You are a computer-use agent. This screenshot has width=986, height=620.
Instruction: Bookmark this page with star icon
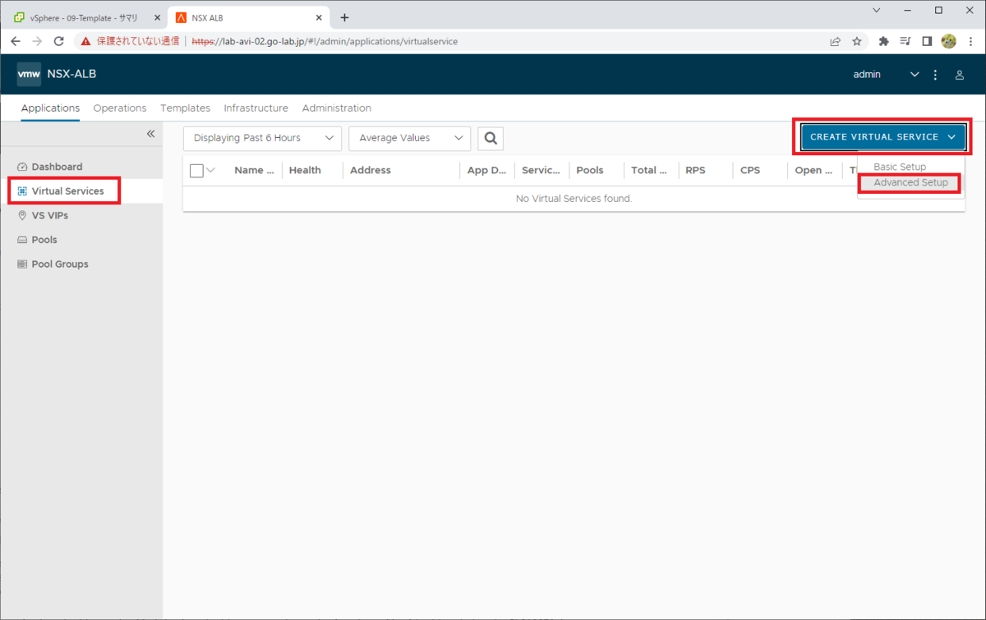857,41
